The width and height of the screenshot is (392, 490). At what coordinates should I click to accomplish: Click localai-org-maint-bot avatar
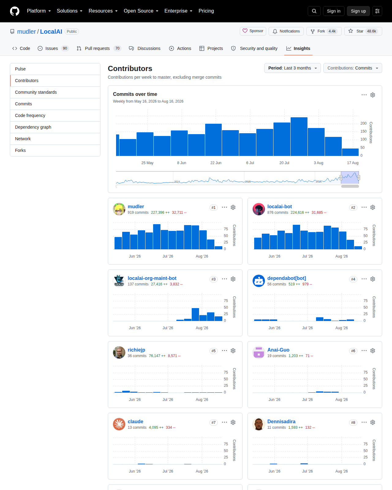click(119, 281)
